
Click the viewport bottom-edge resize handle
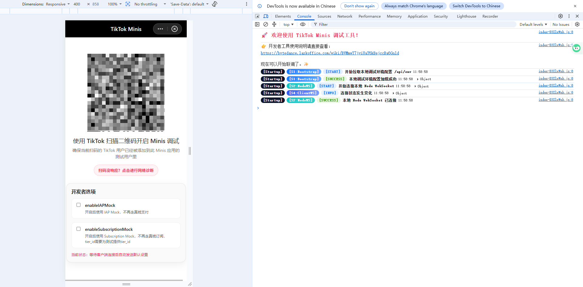coord(126,284)
